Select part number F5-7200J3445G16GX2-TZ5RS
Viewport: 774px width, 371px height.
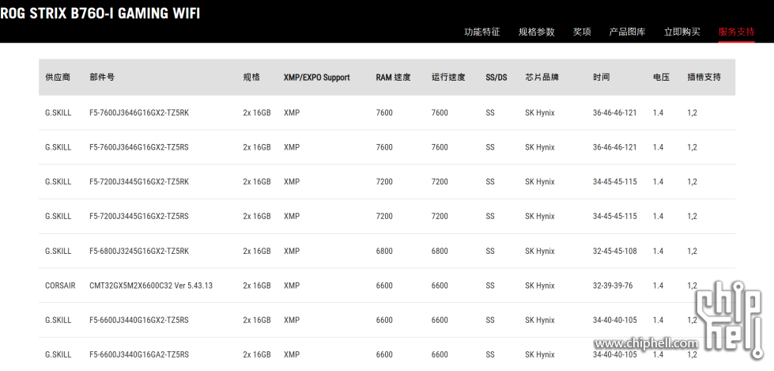[139, 217]
